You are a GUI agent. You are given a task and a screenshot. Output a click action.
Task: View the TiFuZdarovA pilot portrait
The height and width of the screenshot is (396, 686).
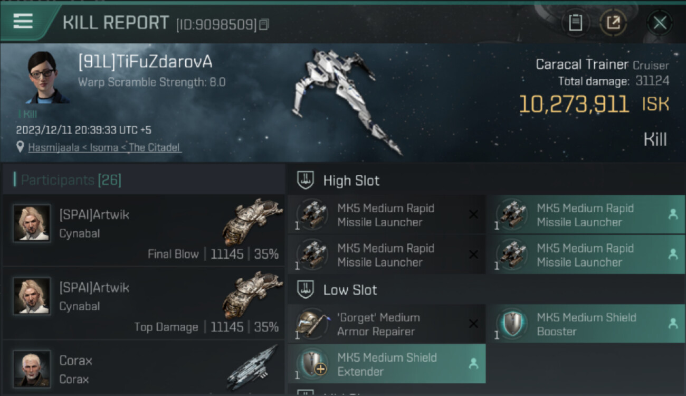point(46,78)
